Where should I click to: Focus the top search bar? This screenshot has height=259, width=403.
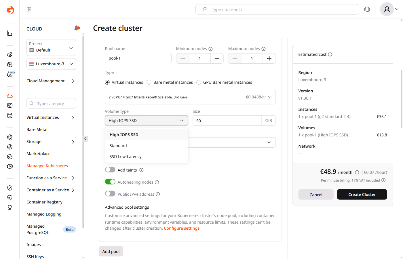click(277, 9)
